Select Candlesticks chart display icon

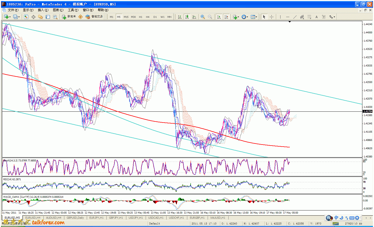tap(187, 17)
